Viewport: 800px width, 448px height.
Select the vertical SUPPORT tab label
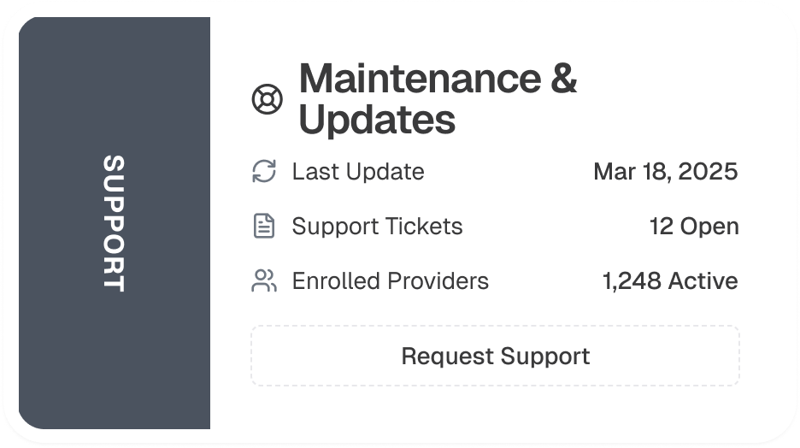pos(114,223)
